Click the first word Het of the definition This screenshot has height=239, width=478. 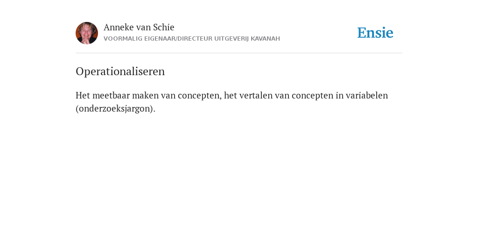[x=83, y=95]
